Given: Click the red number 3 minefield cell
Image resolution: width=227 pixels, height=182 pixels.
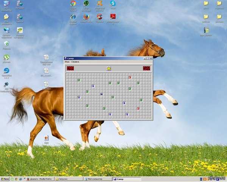Looking at the screenshot, I should tap(129, 77).
